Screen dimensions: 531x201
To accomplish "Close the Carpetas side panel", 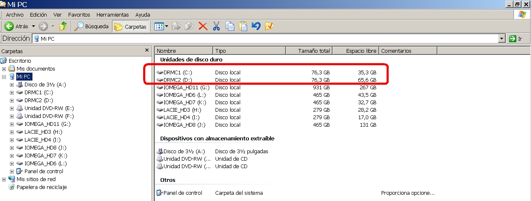I will [x=146, y=50].
